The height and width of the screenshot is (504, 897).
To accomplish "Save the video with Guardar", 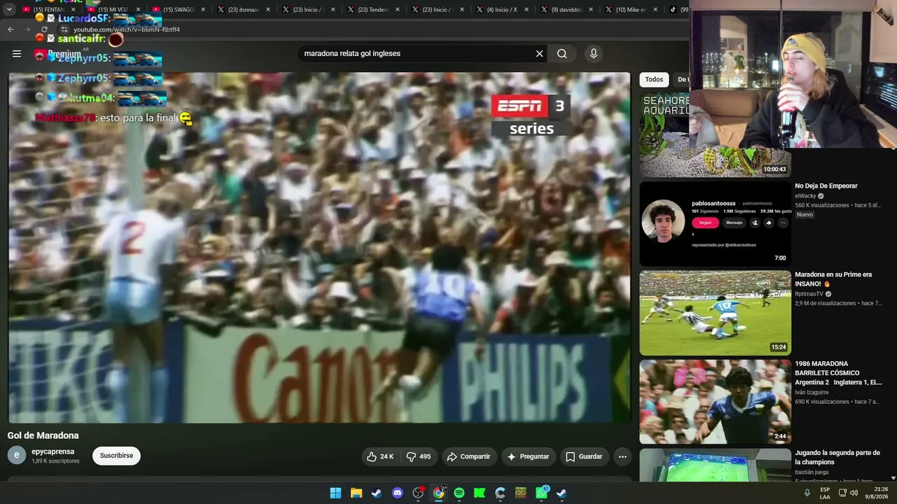I will click(584, 456).
